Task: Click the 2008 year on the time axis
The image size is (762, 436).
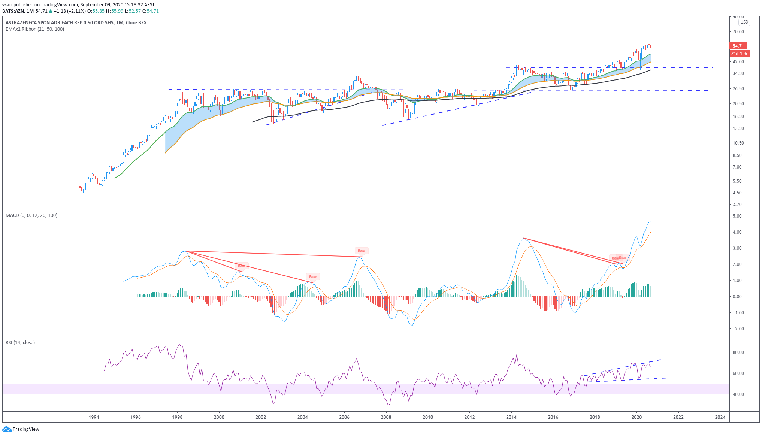Action: pyautogui.click(x=386, y=417)
